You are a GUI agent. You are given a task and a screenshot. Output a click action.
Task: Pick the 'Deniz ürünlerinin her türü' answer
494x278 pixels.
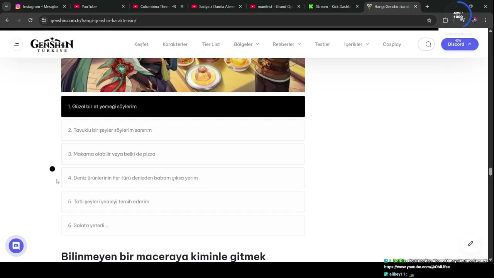(x=183, y=178)
